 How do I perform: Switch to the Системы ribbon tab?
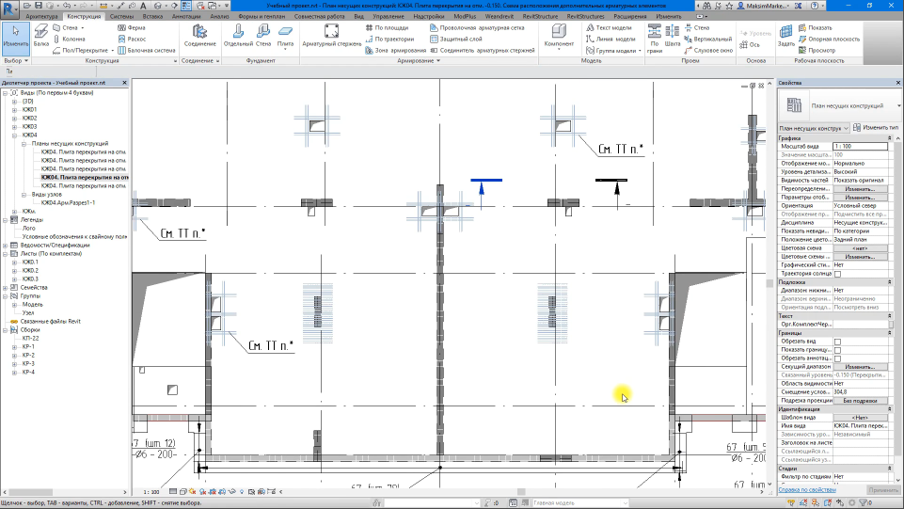[x=121, y=17]
